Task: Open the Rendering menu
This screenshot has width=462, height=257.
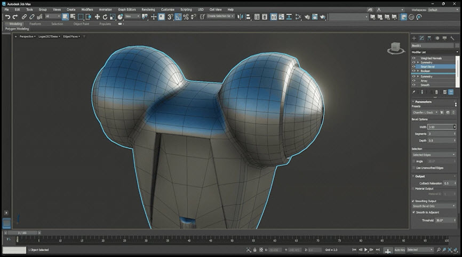Action: click(148, 10)
